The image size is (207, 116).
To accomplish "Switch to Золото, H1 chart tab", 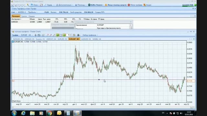I will click(40, 39).
